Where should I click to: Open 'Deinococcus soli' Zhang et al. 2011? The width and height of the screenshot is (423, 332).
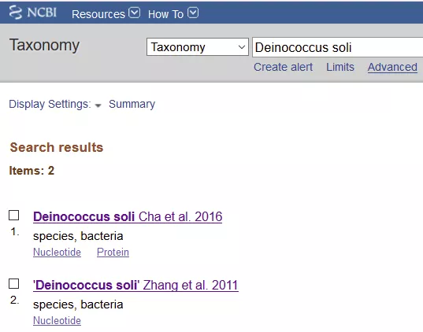coord(135,285)
